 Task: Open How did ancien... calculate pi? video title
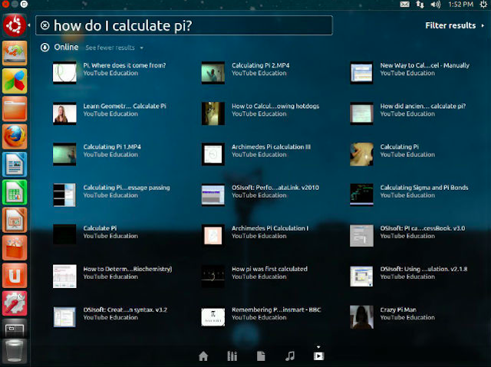click(x=423, y=106)
